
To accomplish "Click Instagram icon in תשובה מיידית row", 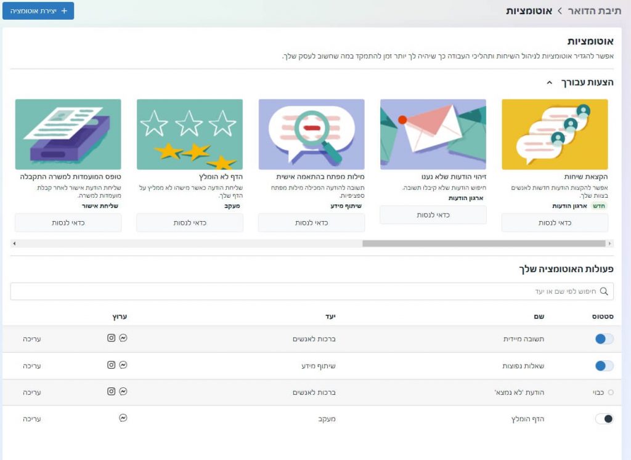I will point(112,338).
